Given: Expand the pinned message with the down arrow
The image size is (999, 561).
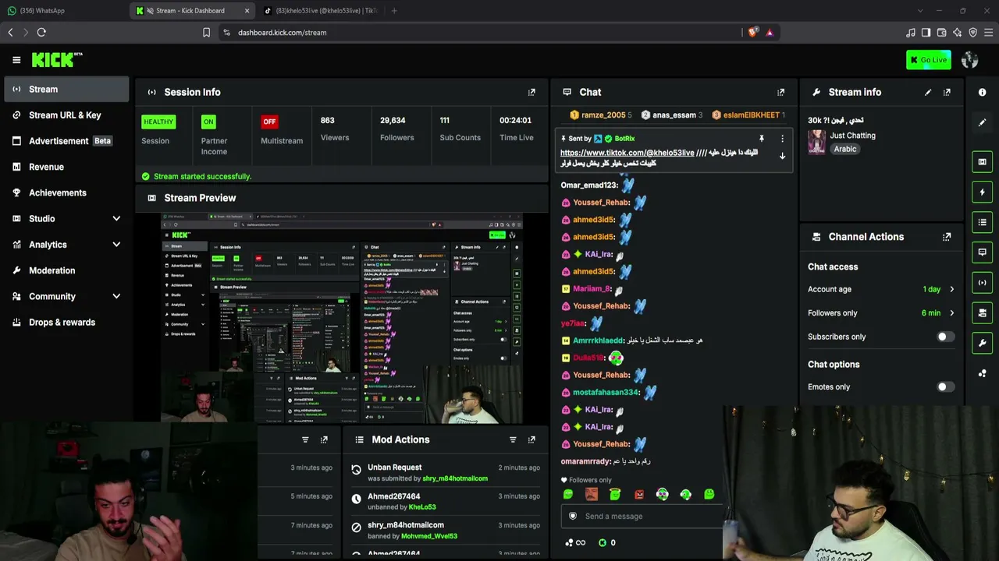Looking at the screenshot, I should [782, 156].
